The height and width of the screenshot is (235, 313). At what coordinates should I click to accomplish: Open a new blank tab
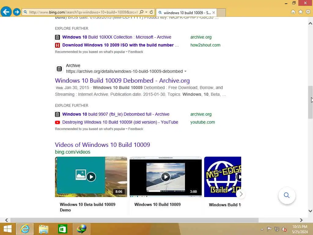coord(221,13)
